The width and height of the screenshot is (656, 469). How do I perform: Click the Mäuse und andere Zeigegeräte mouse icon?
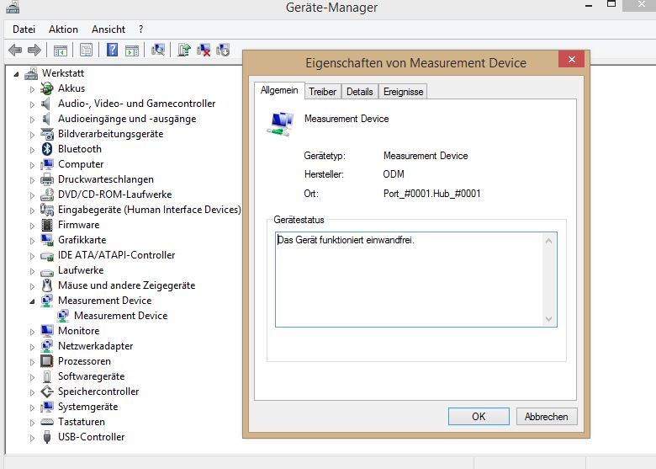click(x=47, y=285)
